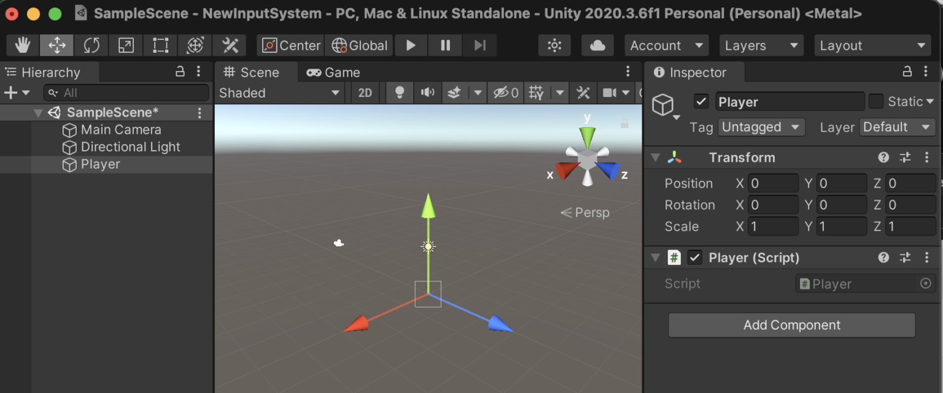Select the Hand tool in toolbar
Image resolution: width=943 pixels, height=393 pixels.
tap(23, 45)
